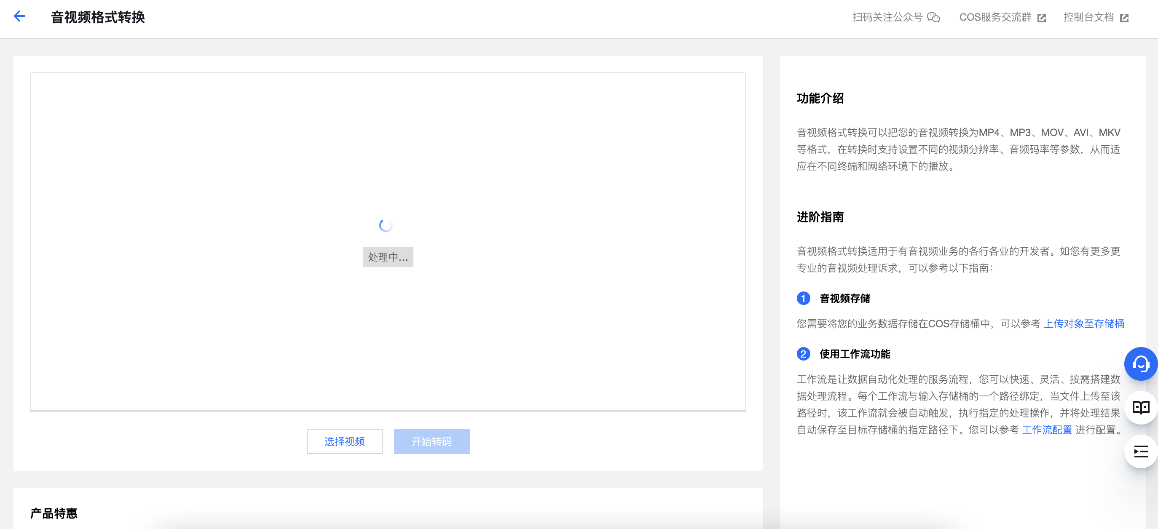Click the WeChat icon by 扫码关注公众号
Image resolution: width=1158 pixels, height=529 pixels.
pos(933,18)
